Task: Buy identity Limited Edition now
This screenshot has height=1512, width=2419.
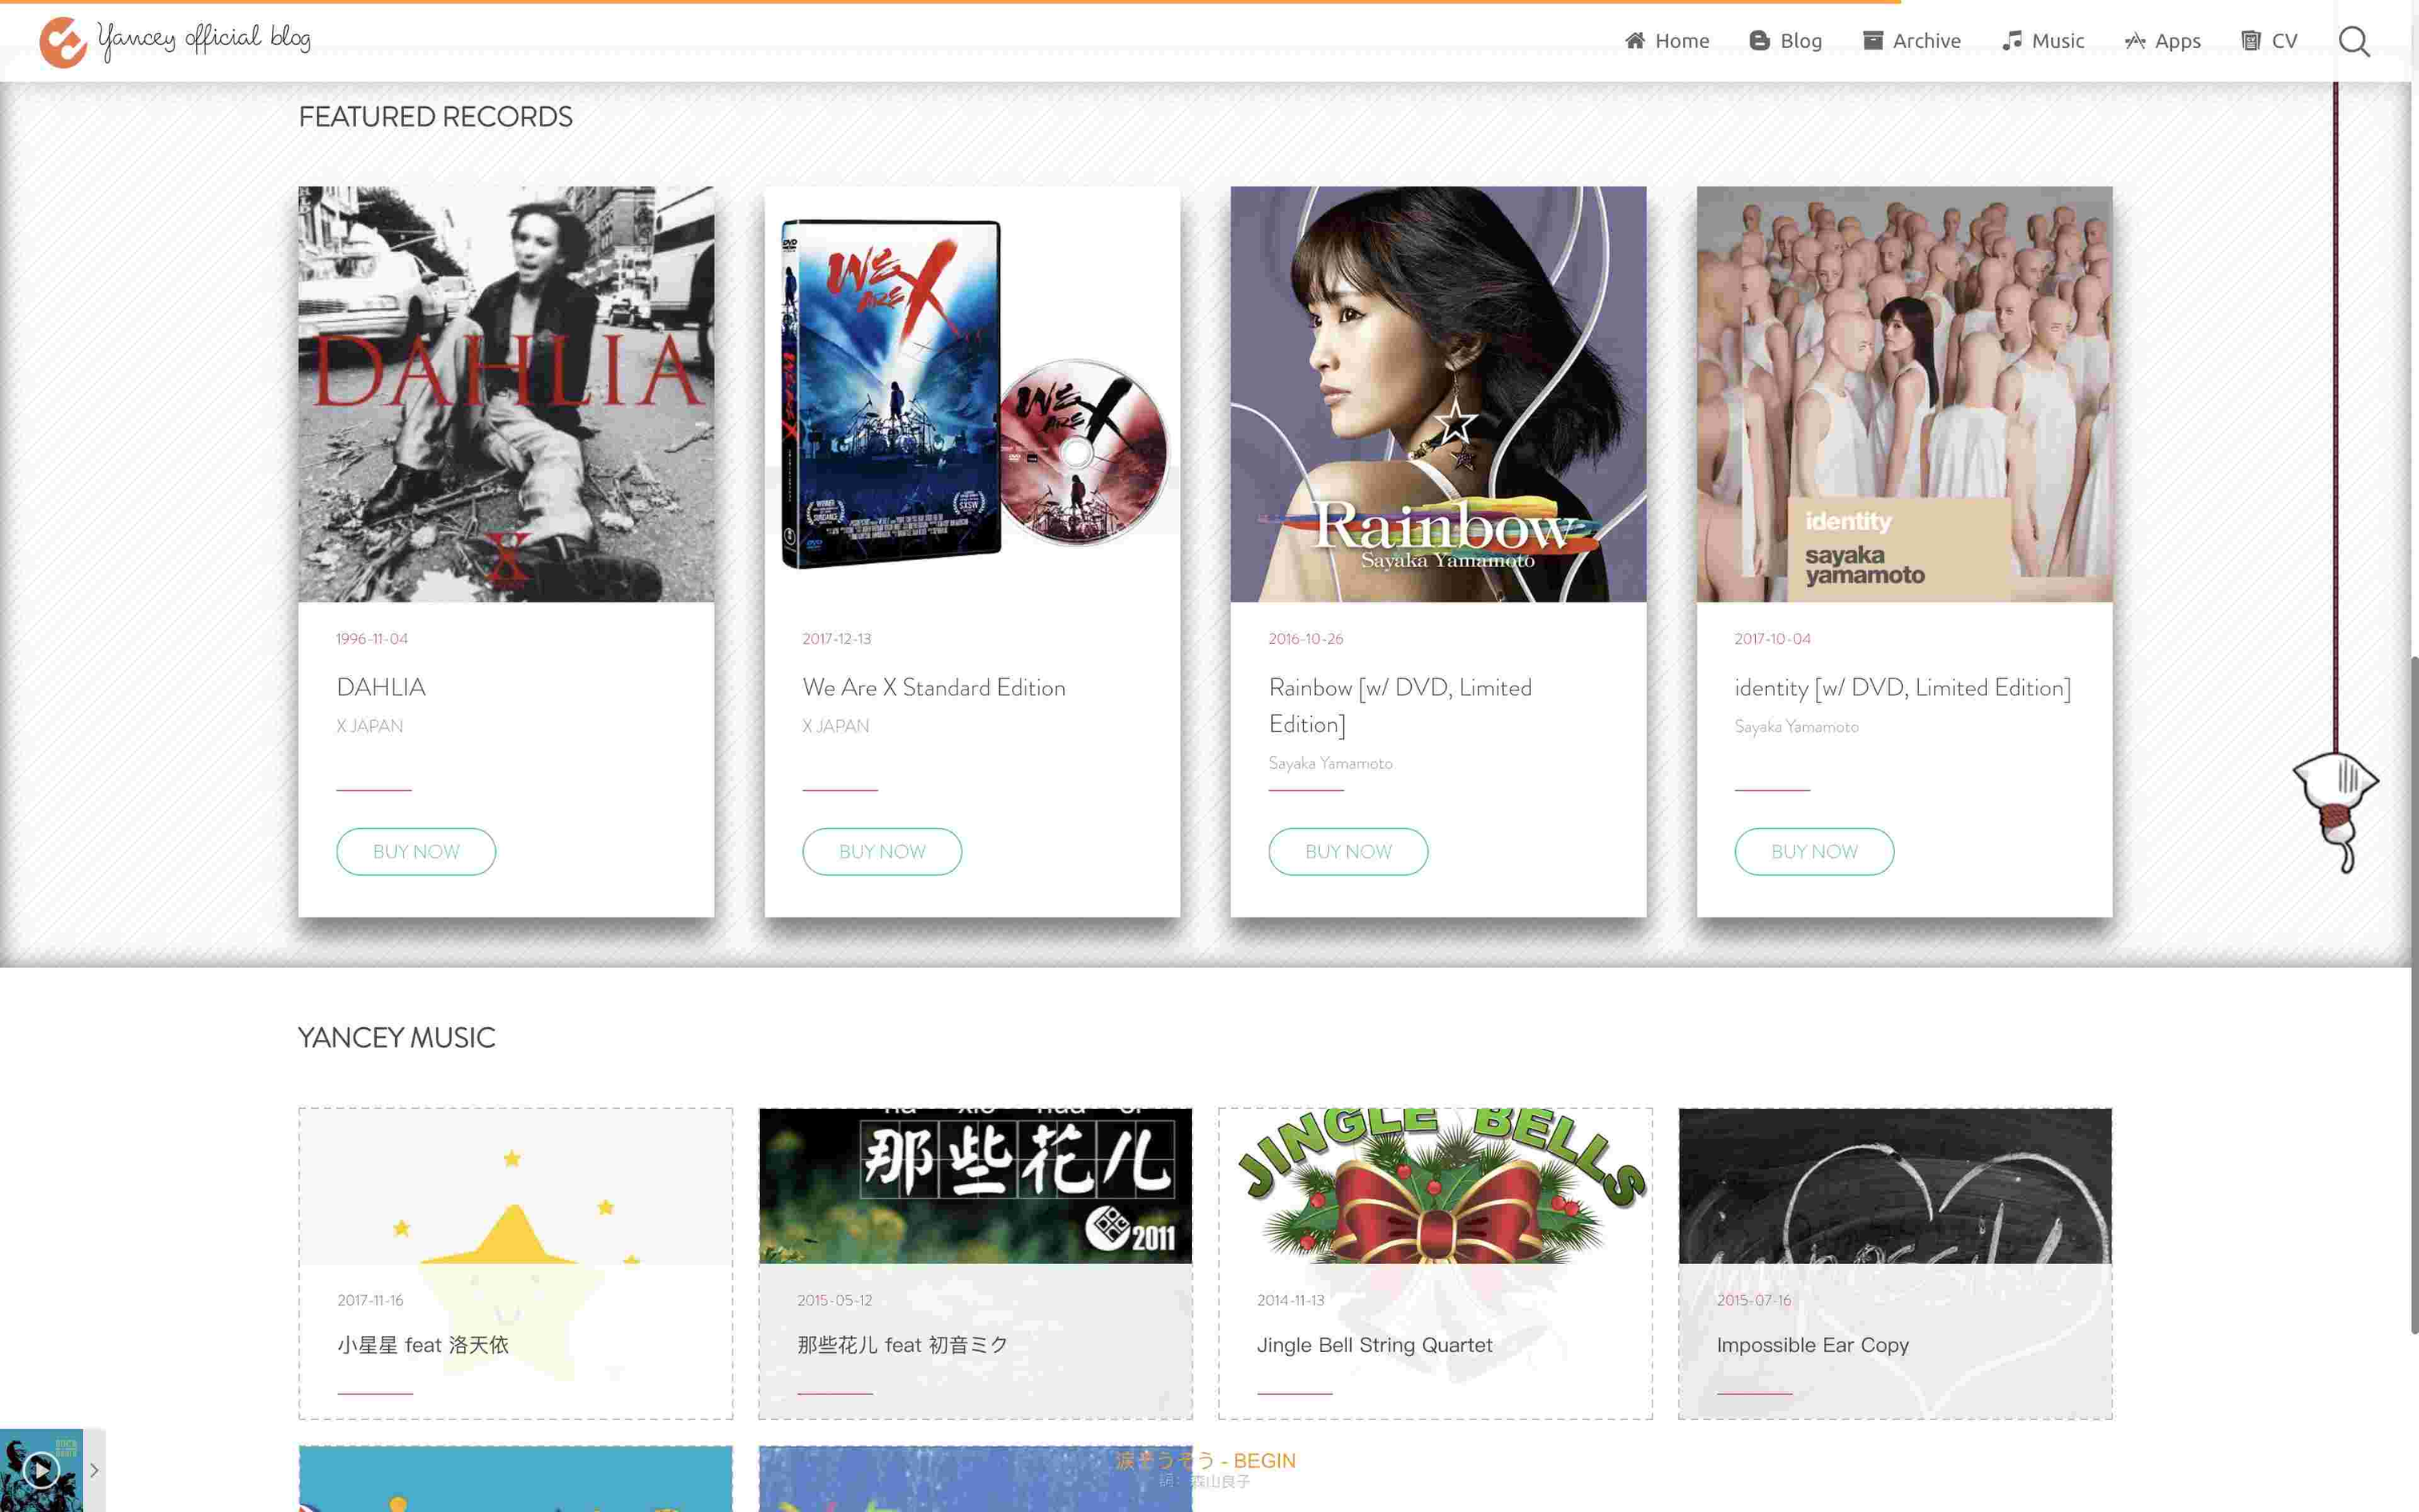Action: (x=1814, y=851)
